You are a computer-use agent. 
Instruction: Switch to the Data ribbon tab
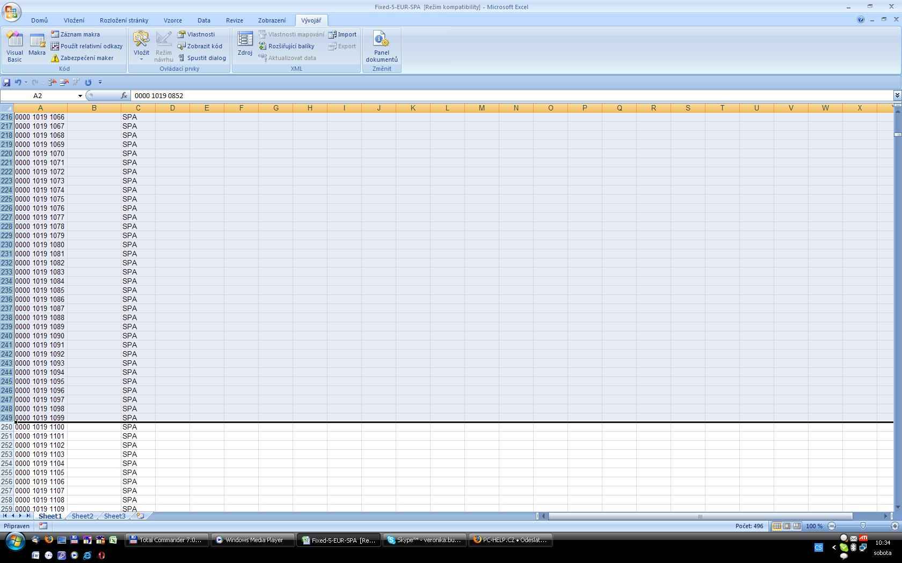203,20
